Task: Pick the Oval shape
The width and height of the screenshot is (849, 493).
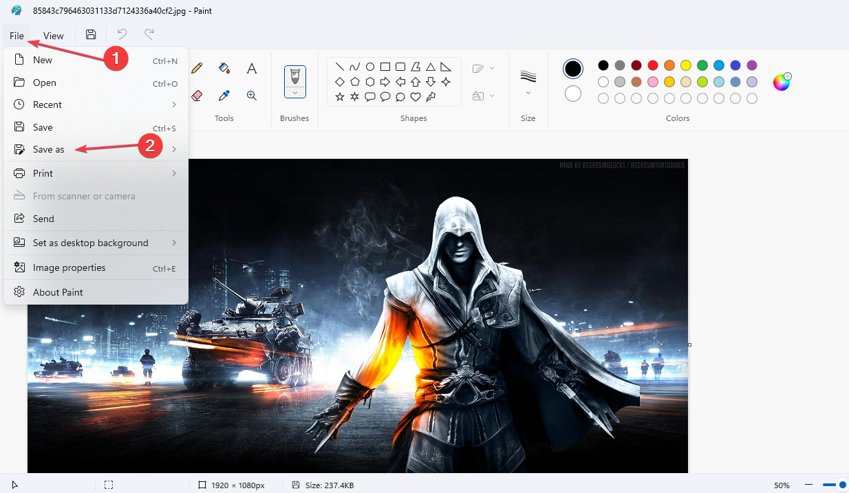Action: (370, 67)
